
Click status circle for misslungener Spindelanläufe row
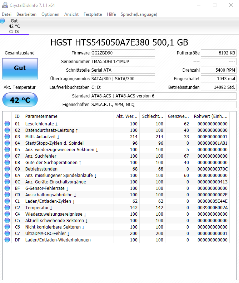pos(7,175)
